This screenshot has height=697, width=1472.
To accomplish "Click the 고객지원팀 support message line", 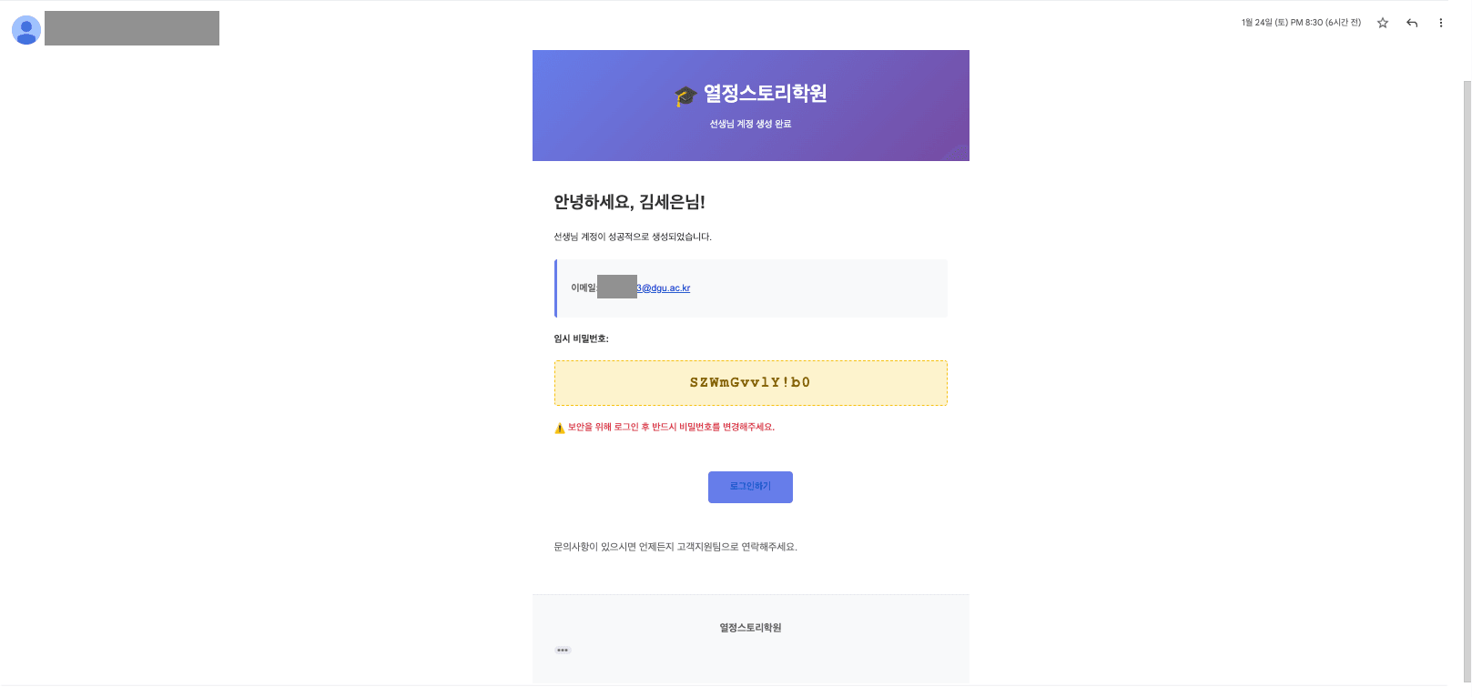I will point(675,546).
